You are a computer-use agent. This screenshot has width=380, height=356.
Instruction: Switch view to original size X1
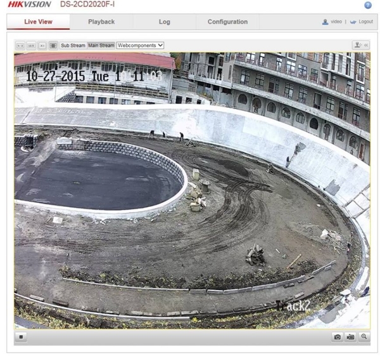pos(42,46)
